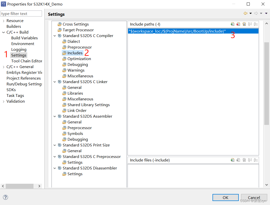Click the type filter text field

pyautogui.click(x=21, y=14)
